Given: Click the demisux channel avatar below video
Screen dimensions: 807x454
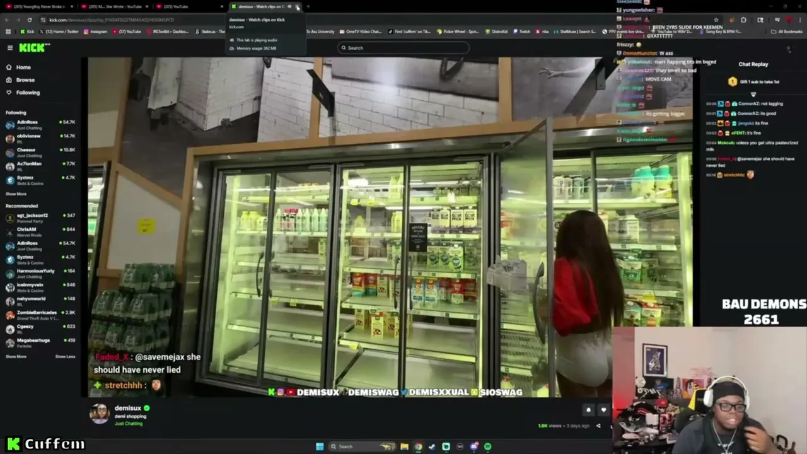Looking at the screenshot, I should [x=99, y=414].
